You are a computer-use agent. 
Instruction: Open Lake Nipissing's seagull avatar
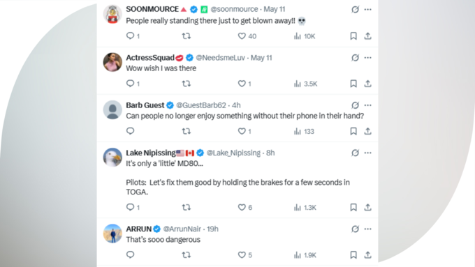(112, 158)
